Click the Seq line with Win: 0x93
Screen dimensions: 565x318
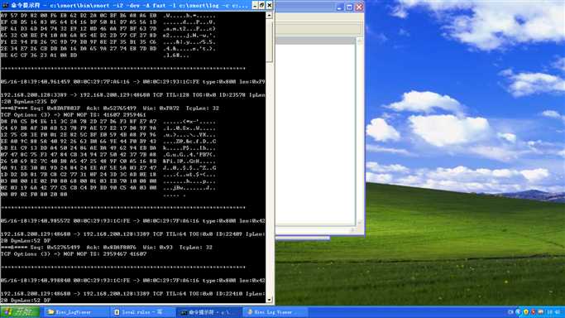click(x=107, y=248)
